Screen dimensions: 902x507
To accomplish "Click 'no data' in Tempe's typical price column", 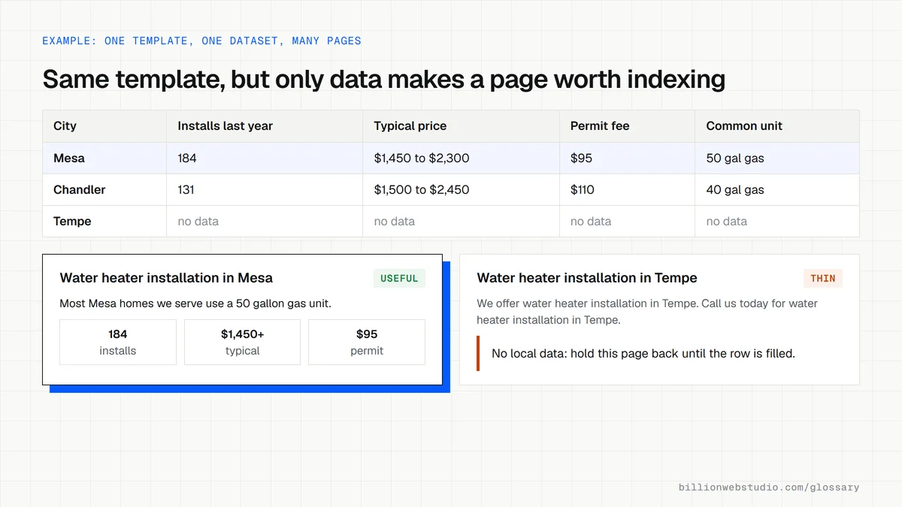I will pos(461,222).
